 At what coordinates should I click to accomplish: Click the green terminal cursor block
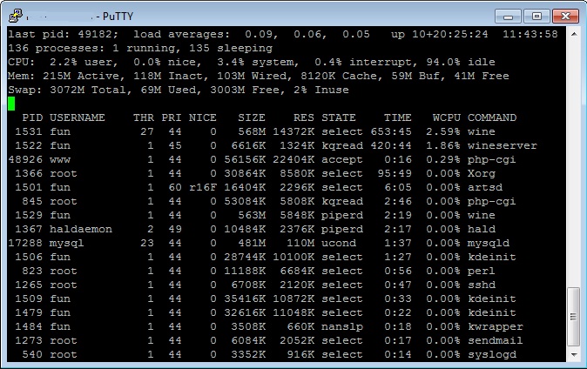11,104
